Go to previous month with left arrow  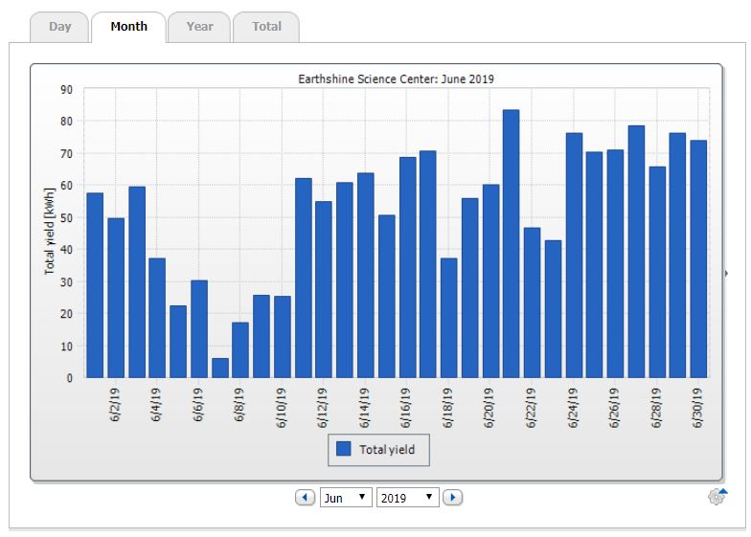[x=305, y=498]
